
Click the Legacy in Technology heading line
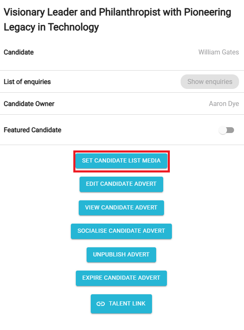click(x=51, y=27)
